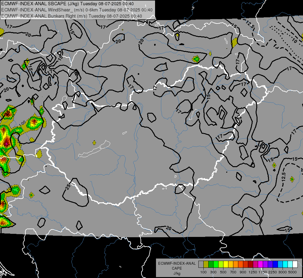Click the dotted contour label 10
This screenshot has width=303, height=278.
[x=294, y=40]
